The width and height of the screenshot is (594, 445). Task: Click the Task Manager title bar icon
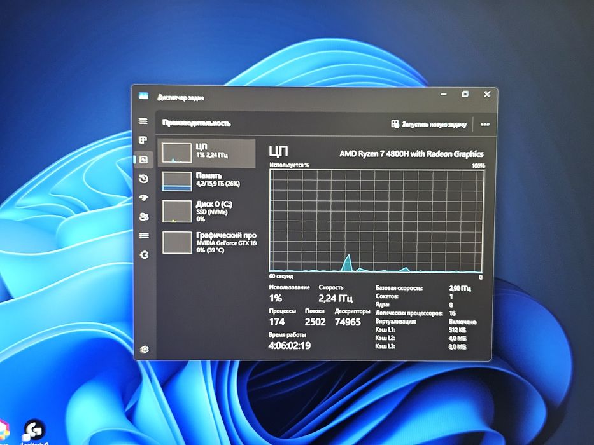144,96
